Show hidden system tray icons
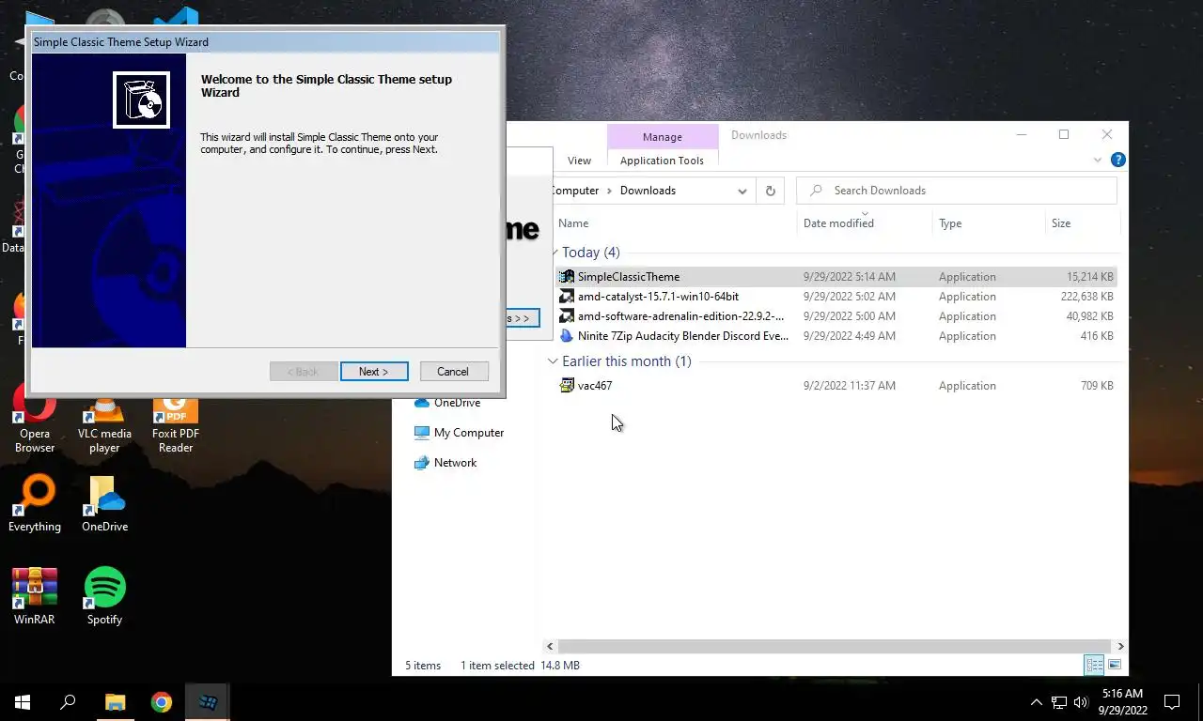 (1037, 701)
